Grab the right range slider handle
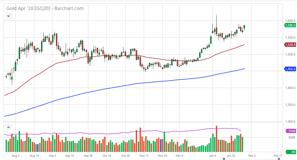 (279, 159)
